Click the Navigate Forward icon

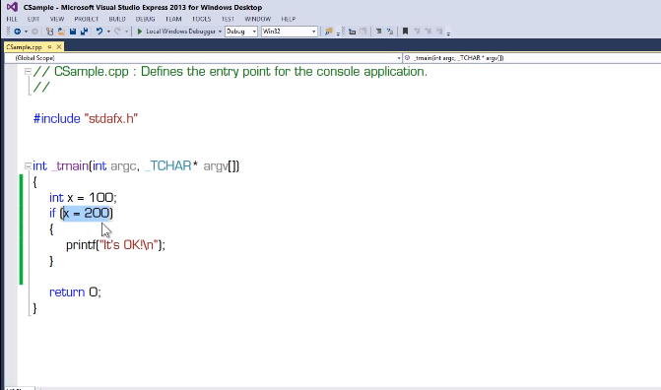point(34,32)
